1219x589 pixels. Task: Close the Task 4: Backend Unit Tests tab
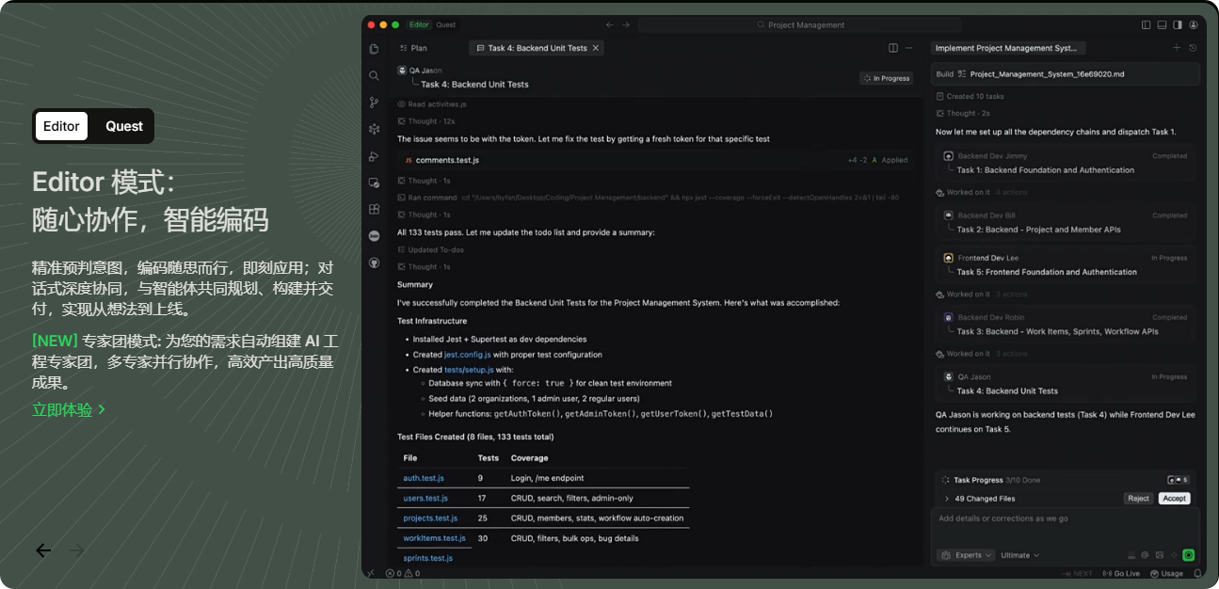[596, 48]
